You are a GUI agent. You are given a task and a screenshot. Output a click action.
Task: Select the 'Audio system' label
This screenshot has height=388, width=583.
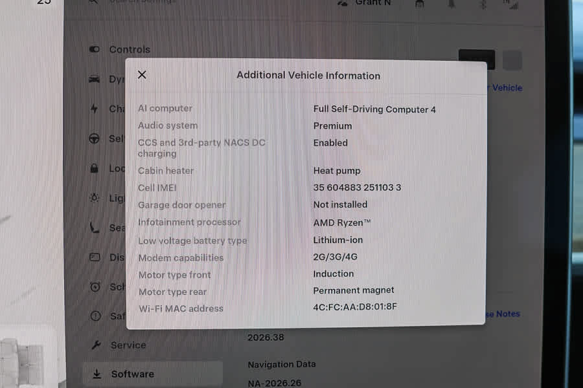pos(168,125)
